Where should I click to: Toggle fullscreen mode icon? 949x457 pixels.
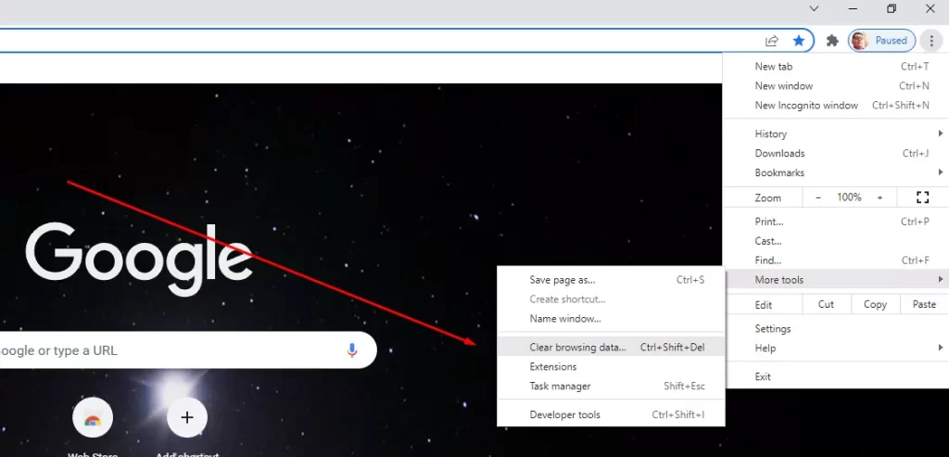coord(922,197)
